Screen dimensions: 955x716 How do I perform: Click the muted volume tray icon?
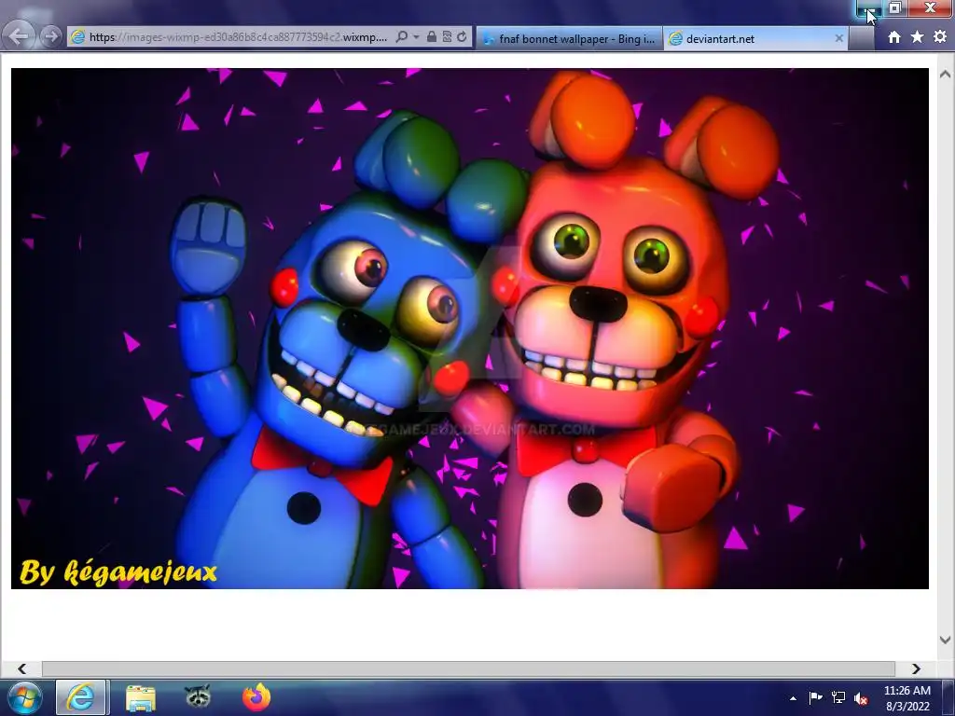click(861, 698)
